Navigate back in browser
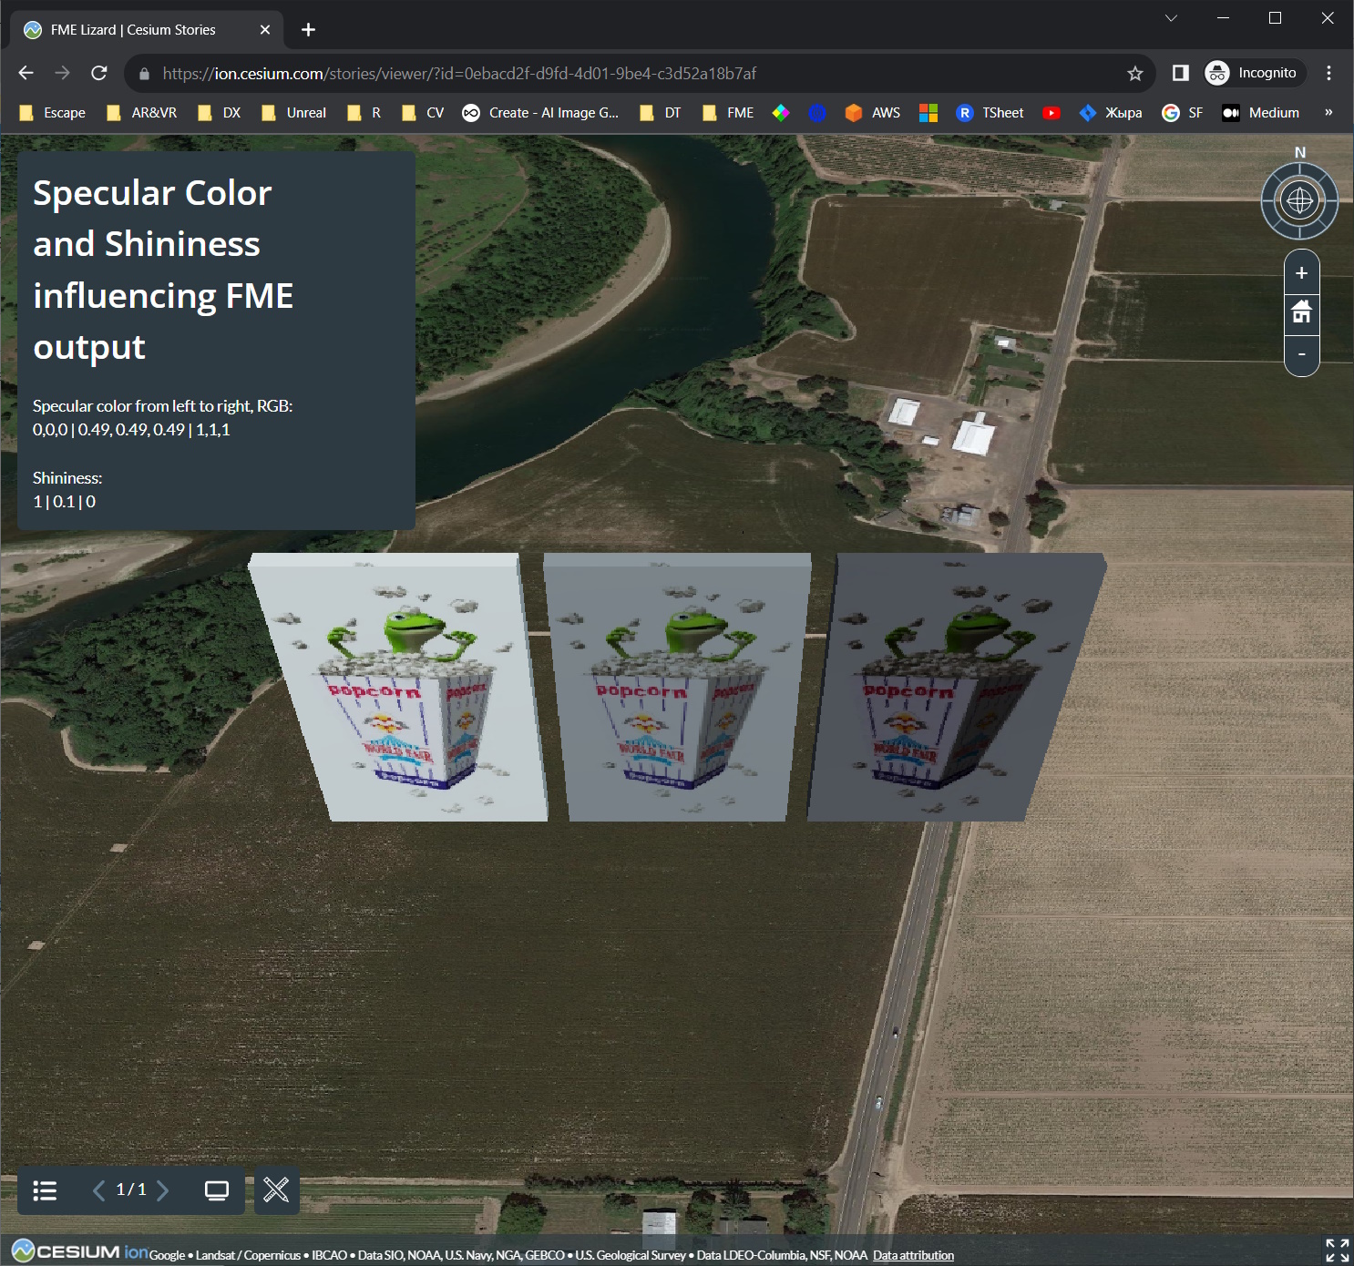The image size is (1354, 1266). [26, 73]
